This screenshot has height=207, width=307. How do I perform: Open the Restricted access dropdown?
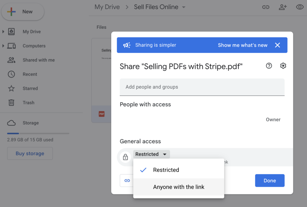[151, 154]
